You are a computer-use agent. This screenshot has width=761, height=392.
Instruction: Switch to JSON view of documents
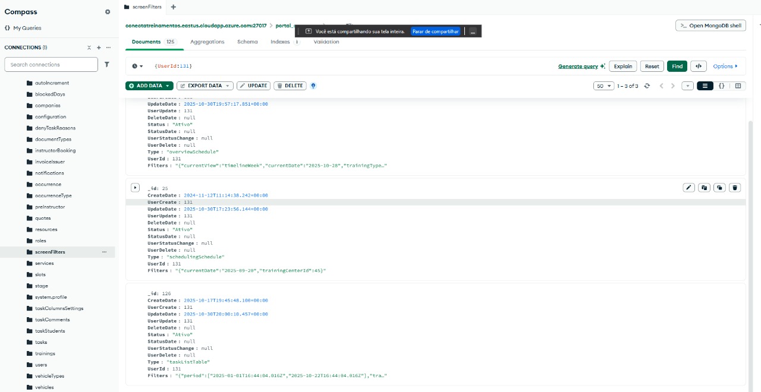(722, 86)
